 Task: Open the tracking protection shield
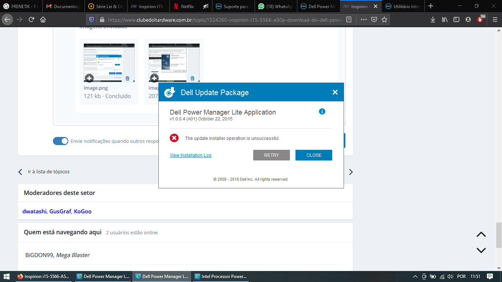tap(92, 19)
